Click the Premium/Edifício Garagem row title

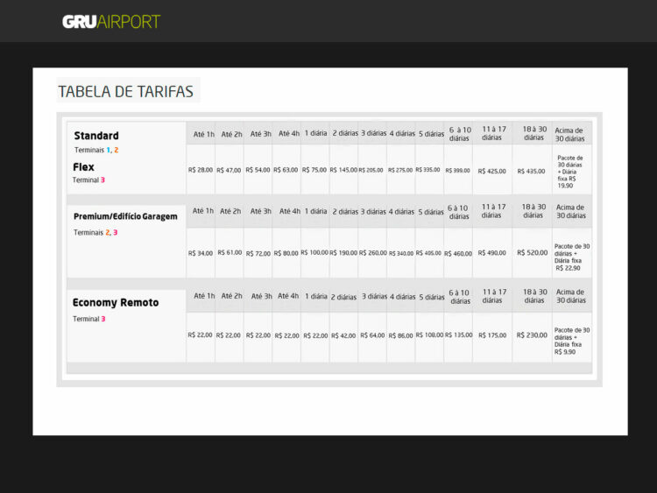[x=125, y=216]
